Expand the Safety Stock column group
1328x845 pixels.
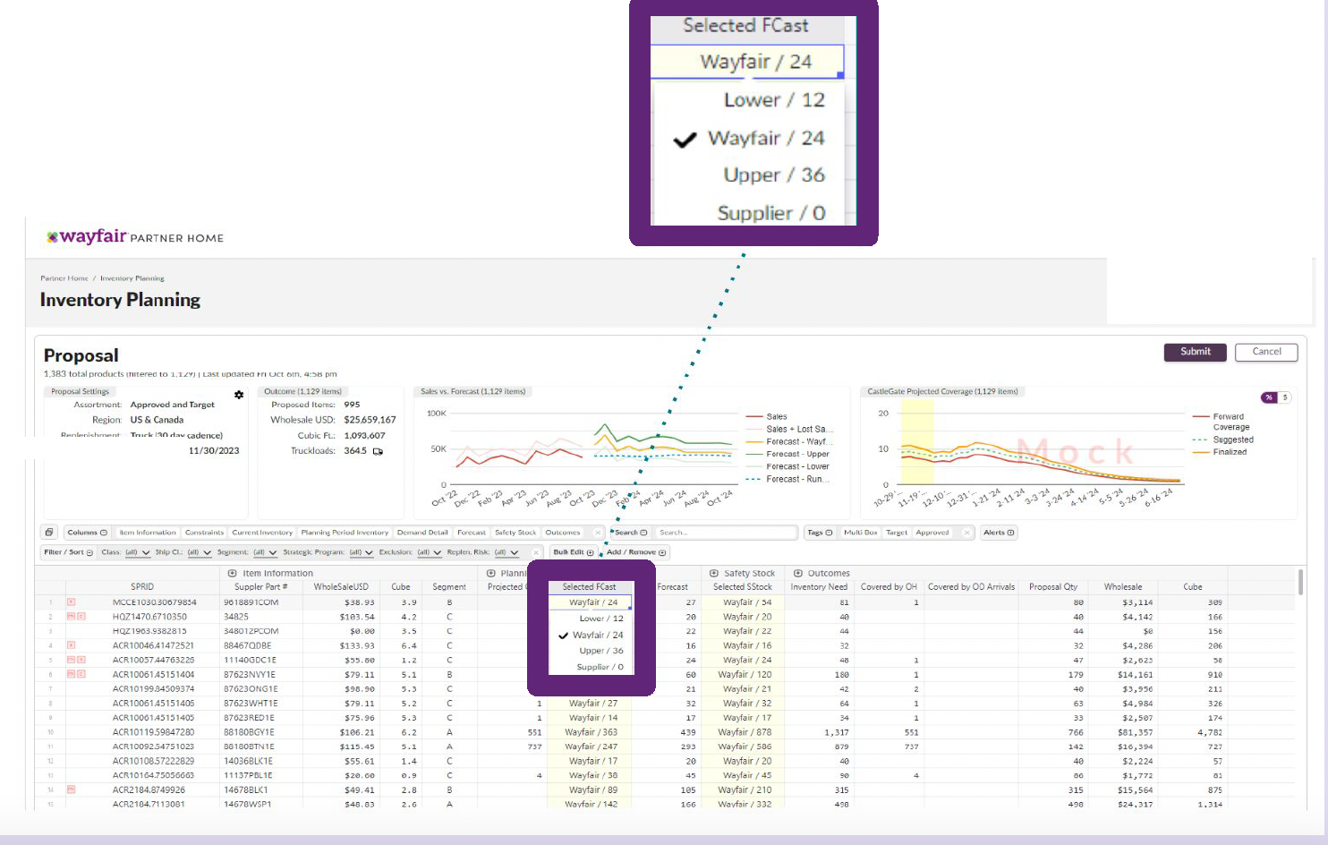pos(714,573)
